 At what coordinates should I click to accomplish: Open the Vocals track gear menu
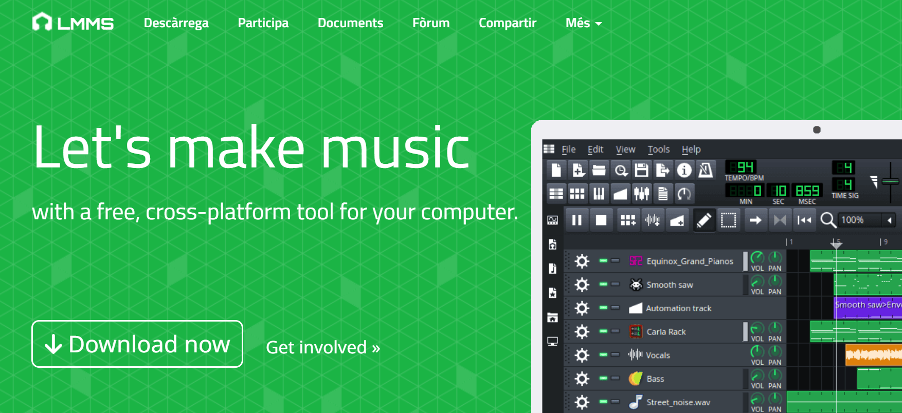582,355
